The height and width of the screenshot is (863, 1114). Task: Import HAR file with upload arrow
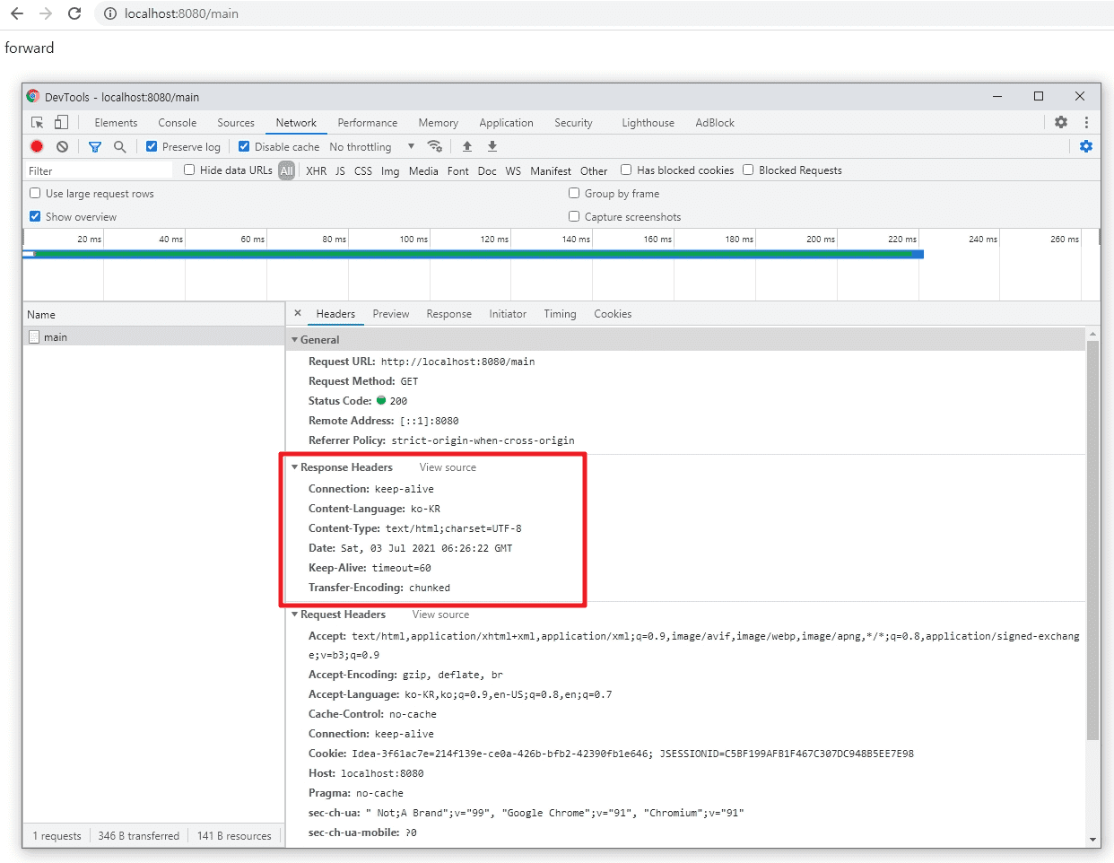point(467,146)
